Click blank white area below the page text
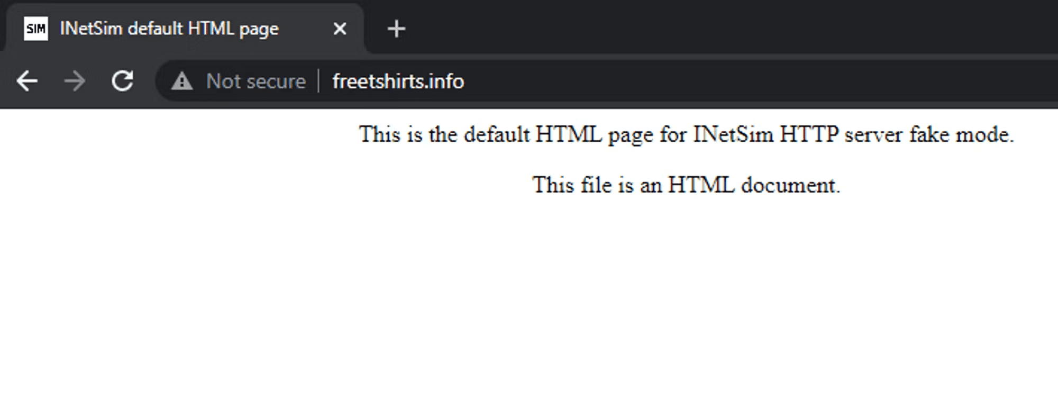This screenshot has height=420, width=1058. [x=529, y=317]
